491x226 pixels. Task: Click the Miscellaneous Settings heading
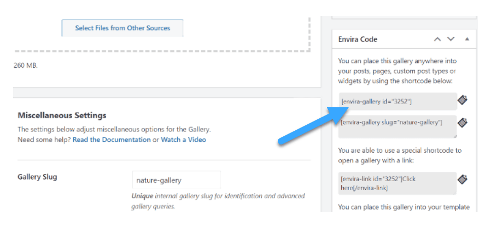pos(62,115)
